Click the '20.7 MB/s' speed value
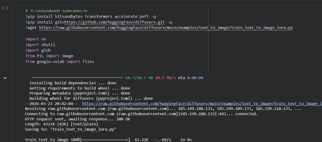This screenshot has width=322, height=142. (x=165, y=78)
